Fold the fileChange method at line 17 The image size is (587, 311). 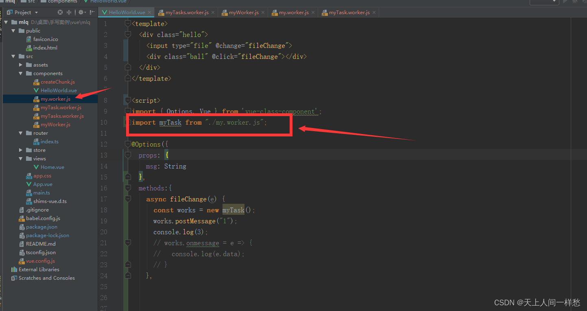(128, 199)
